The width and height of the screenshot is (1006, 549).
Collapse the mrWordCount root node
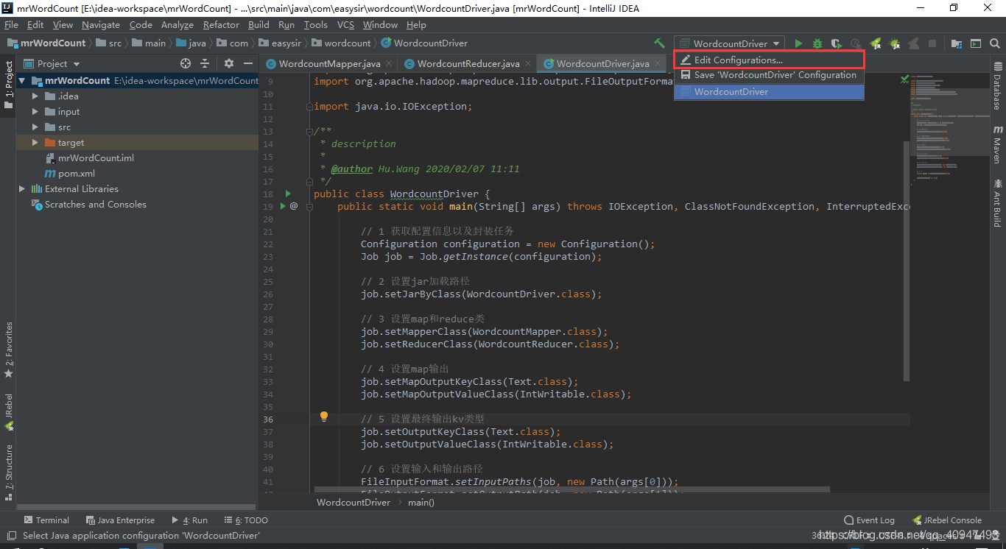tap(22, 81)
